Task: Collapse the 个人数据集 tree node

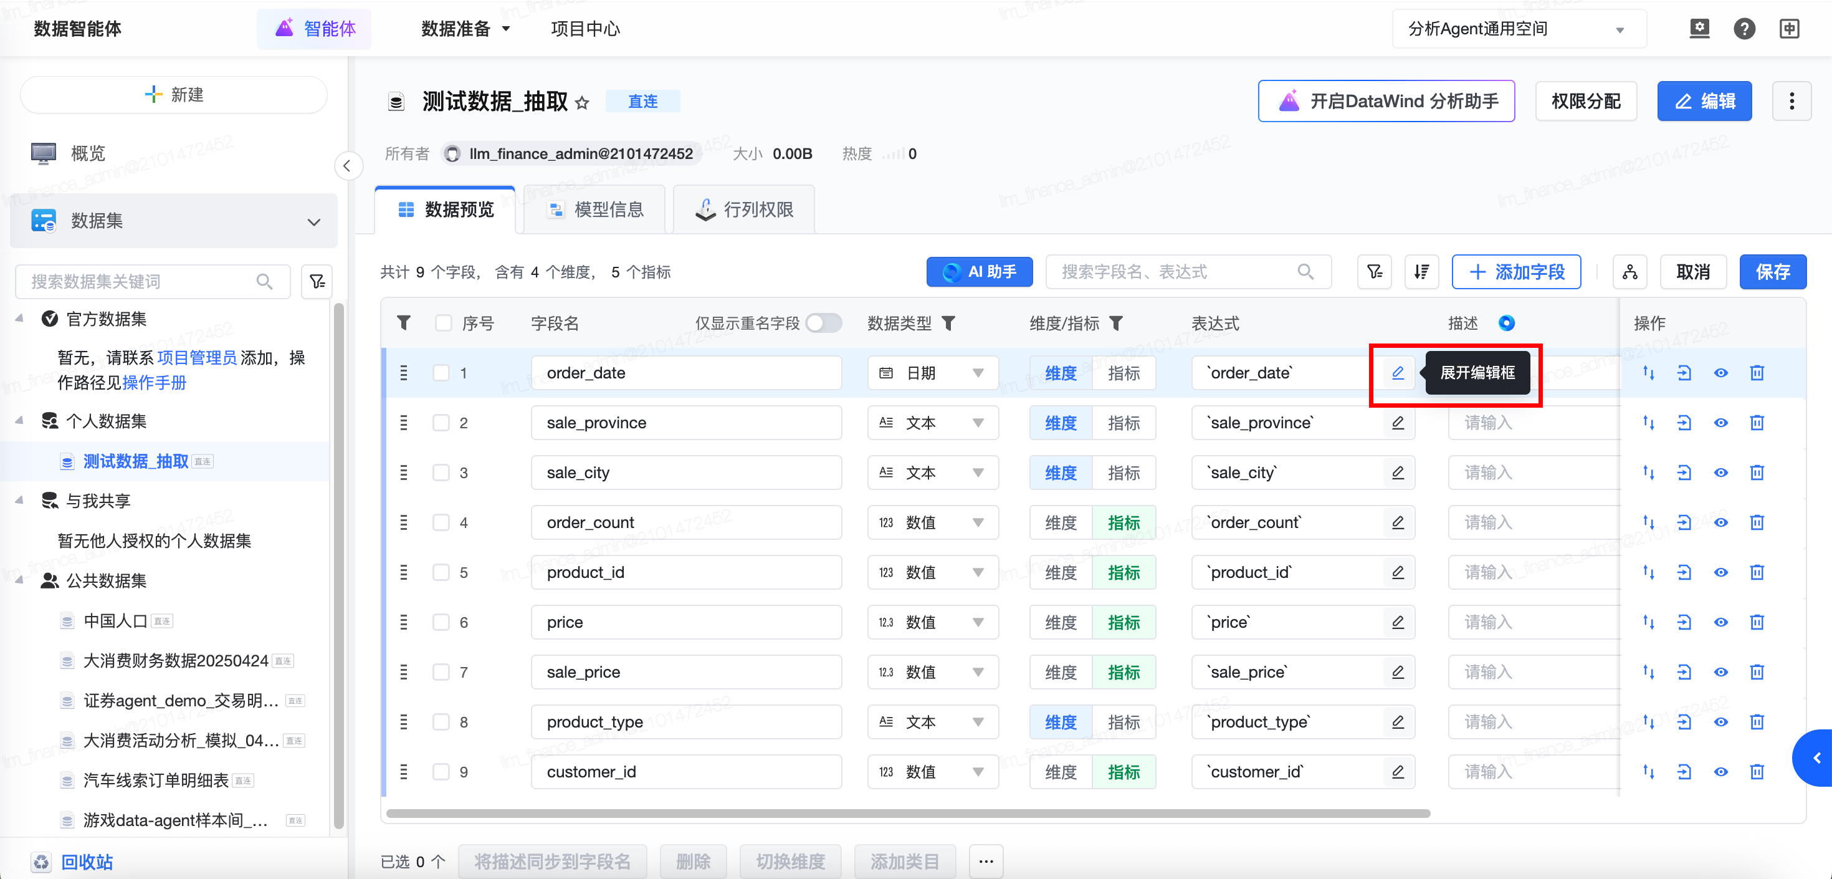Action: pos(19,421)
